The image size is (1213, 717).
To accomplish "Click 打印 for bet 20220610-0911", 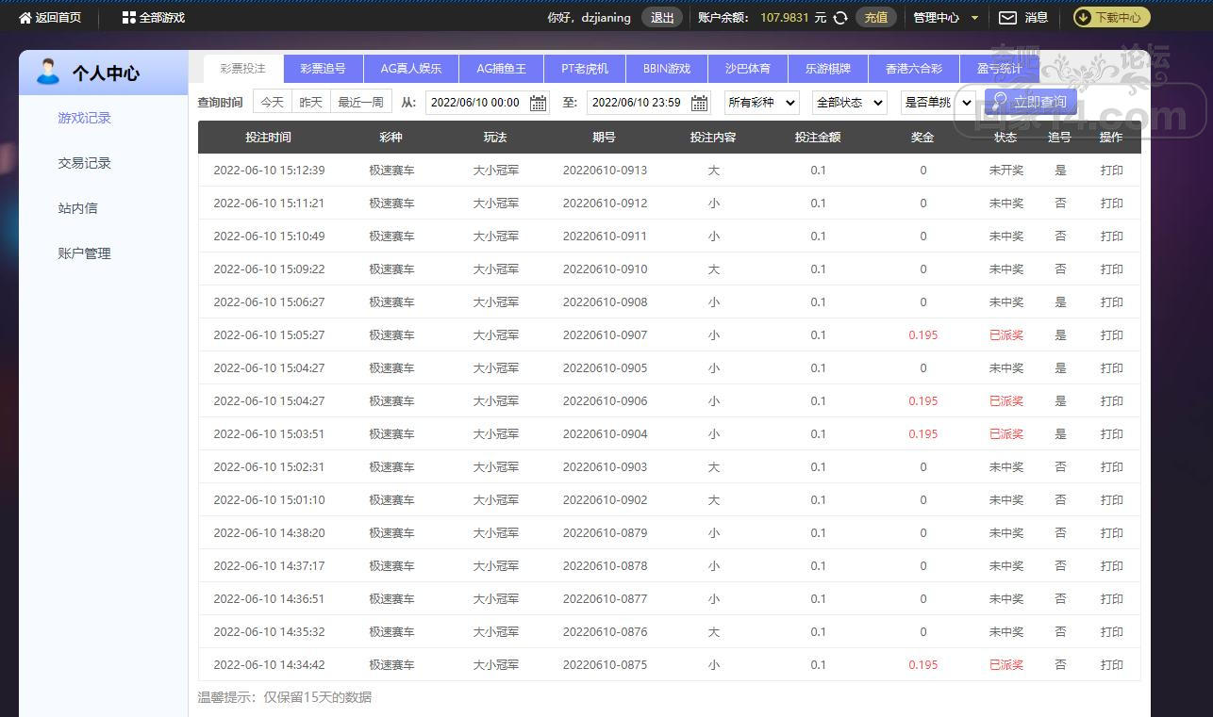I will (1111, 236).
